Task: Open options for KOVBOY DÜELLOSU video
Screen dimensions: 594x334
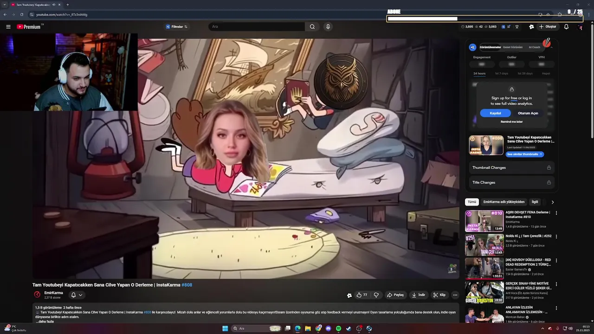Action: click(x=556, y=261)
